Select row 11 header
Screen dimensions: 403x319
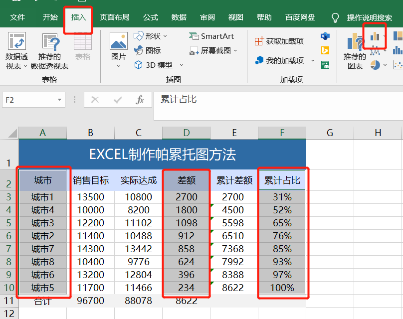click(9, 301)
